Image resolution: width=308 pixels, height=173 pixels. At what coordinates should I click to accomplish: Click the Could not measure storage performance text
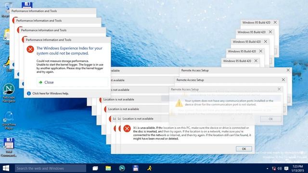(x=63, y=61)
